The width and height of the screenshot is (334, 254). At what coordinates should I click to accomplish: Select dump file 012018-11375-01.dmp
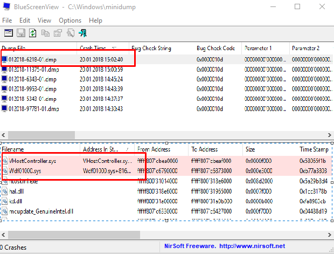(x=32, y=69)
